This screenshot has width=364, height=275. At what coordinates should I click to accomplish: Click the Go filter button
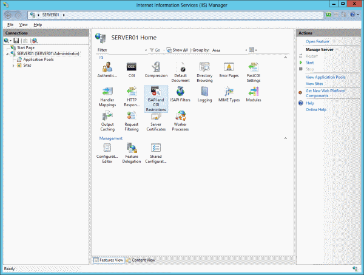point(155,50)
